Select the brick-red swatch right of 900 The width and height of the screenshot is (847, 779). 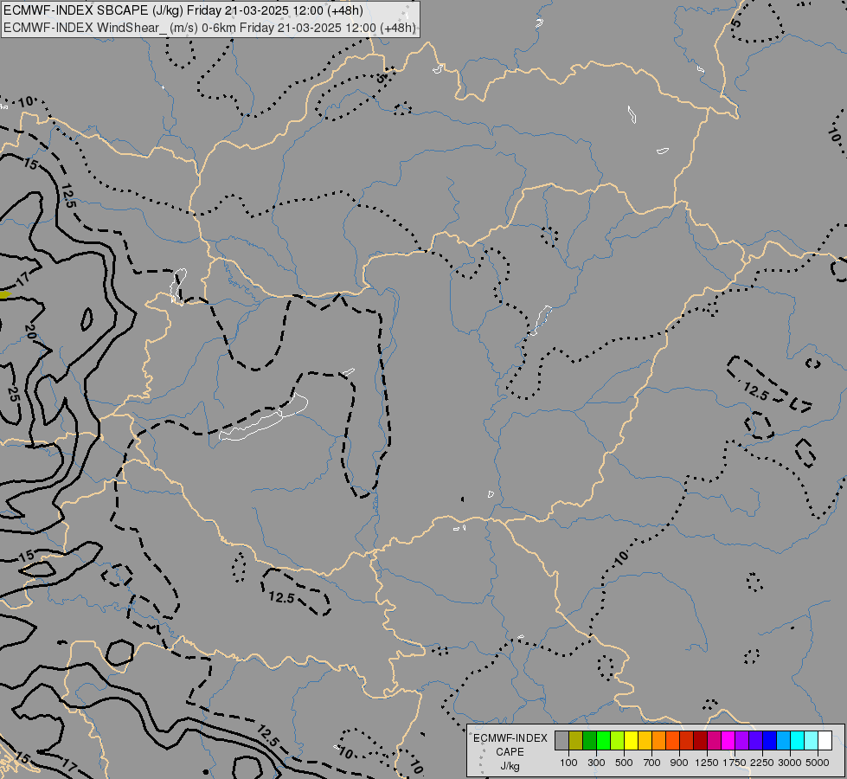(687, 741)
